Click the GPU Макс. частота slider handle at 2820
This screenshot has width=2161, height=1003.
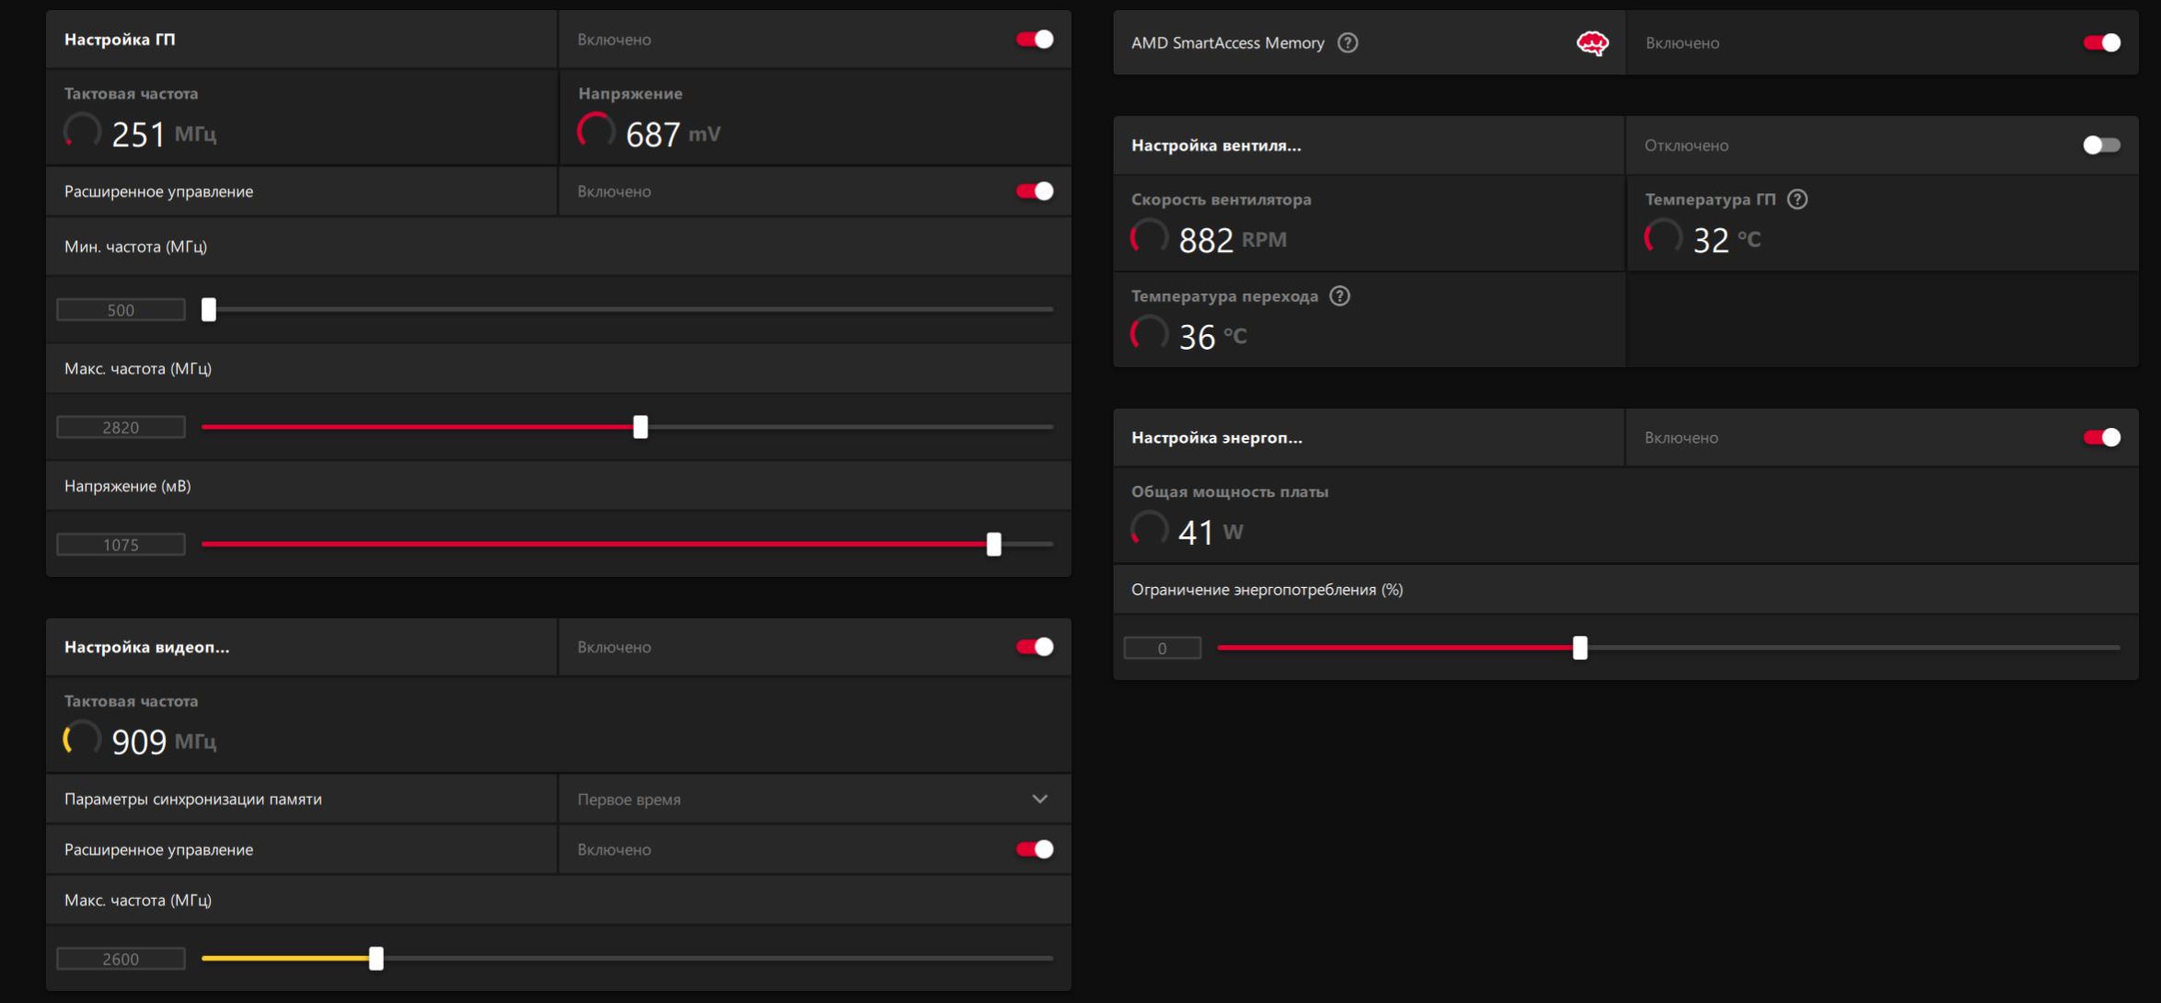tap(641, 427)
